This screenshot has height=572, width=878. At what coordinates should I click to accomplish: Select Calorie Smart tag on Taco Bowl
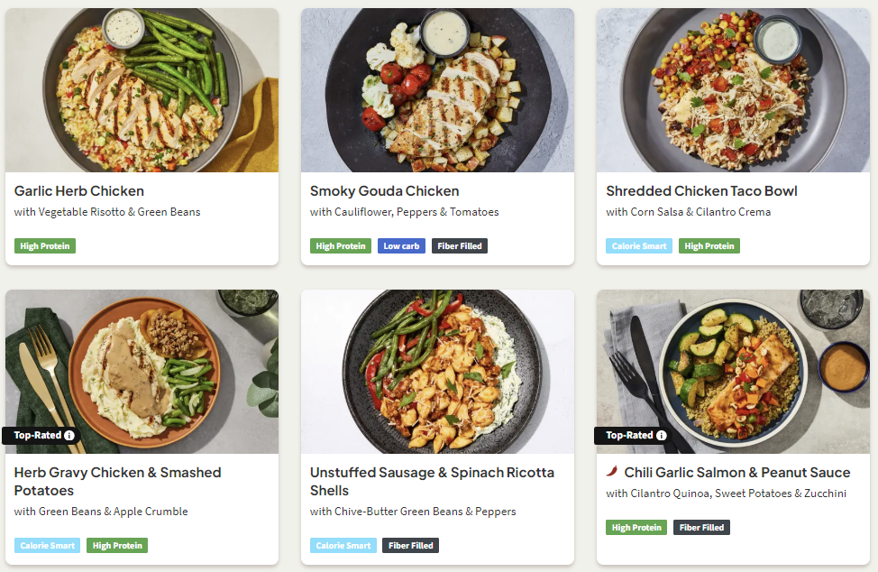point(638,246)
